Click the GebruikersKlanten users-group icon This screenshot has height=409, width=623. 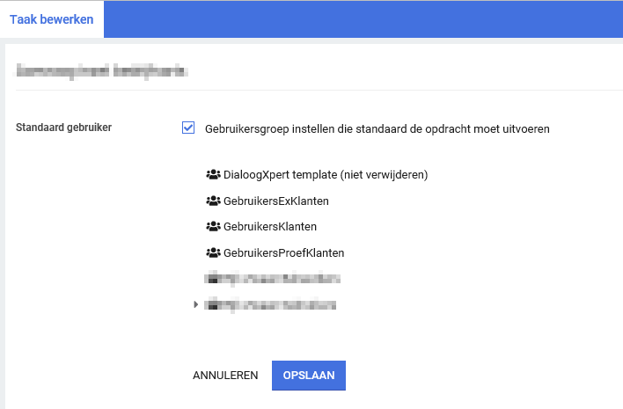pyautogui.click(x=212, y=227)
